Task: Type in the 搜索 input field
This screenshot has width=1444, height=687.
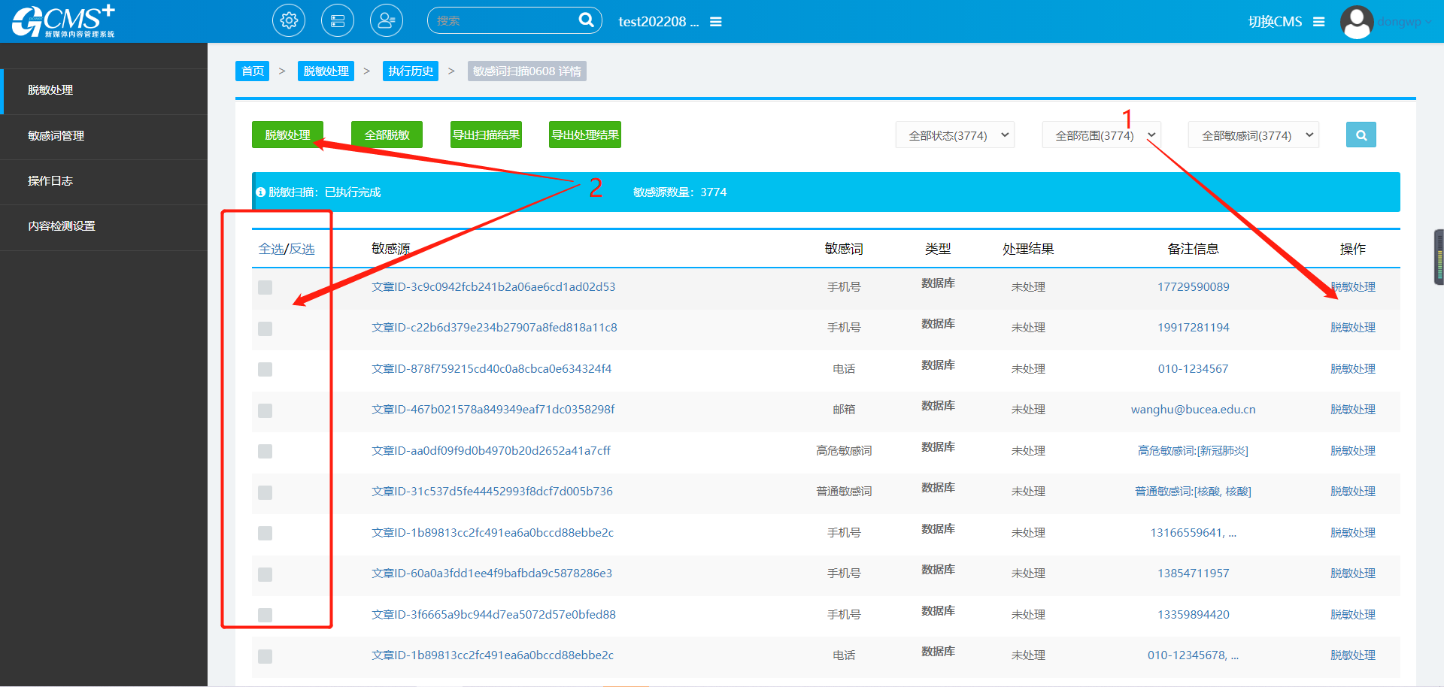Action: pyautogui.click(x=504, y=21)
